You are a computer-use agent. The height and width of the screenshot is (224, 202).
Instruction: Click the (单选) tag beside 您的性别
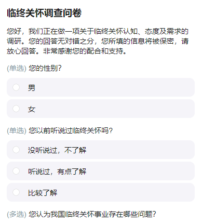point(17,68)
